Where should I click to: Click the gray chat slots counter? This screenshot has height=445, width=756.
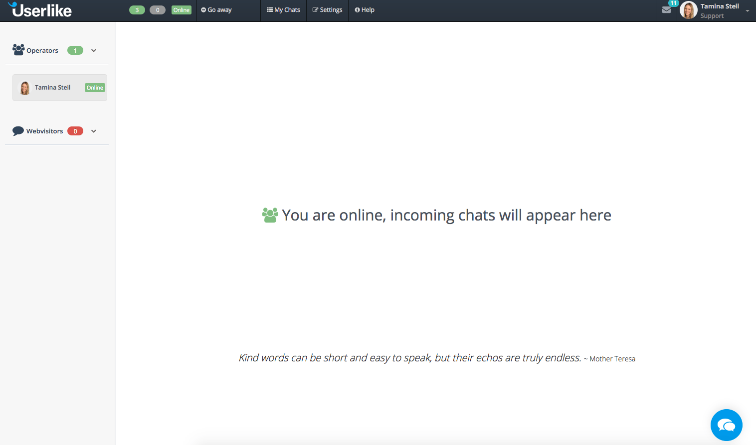[158, 9]
